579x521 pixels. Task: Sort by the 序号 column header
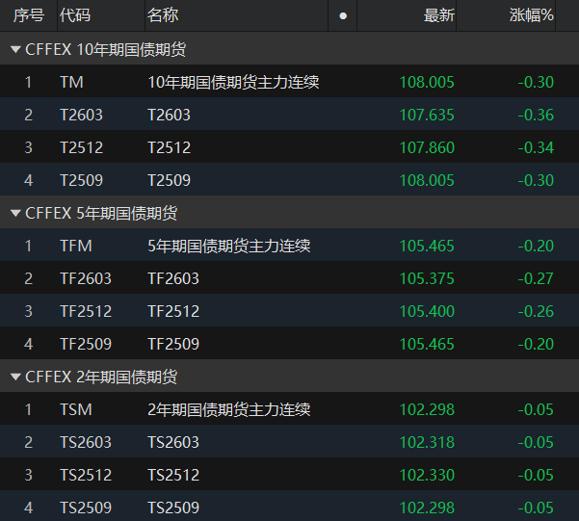click(29, 15)
